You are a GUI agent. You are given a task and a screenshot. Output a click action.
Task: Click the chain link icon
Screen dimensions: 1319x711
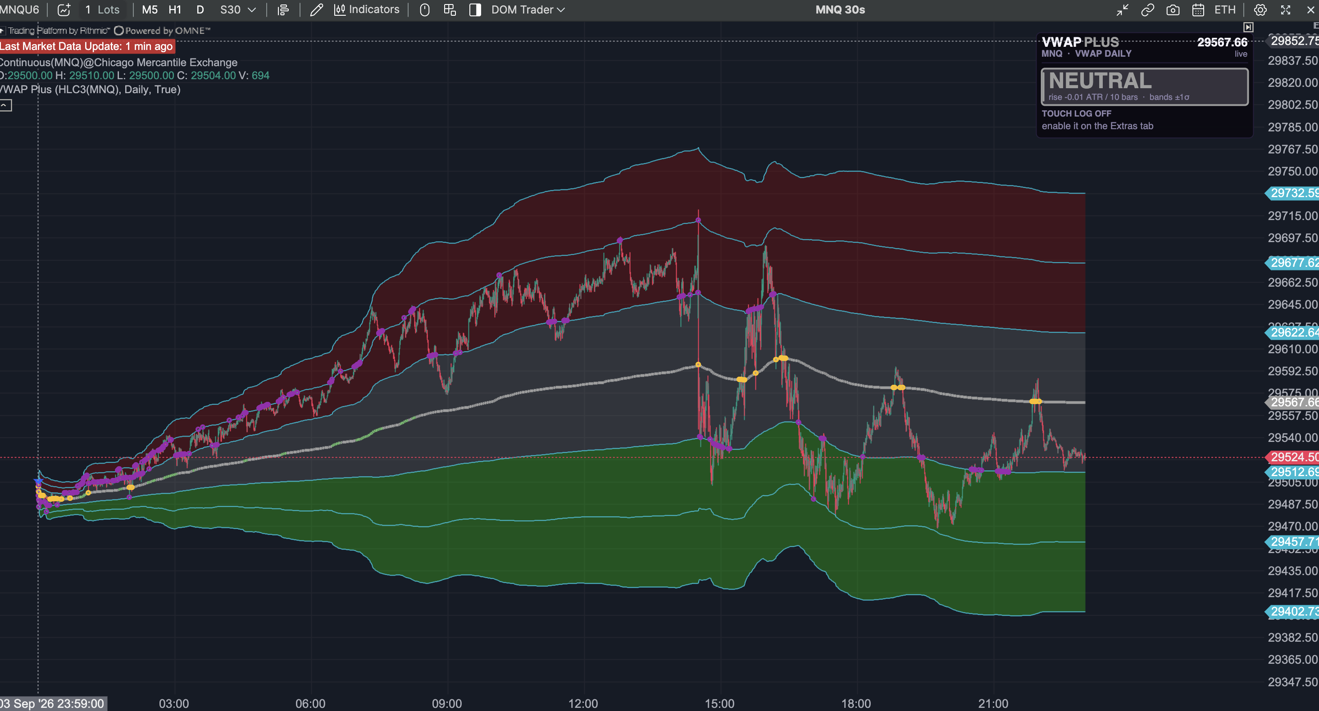click(x=1147, y=10)
